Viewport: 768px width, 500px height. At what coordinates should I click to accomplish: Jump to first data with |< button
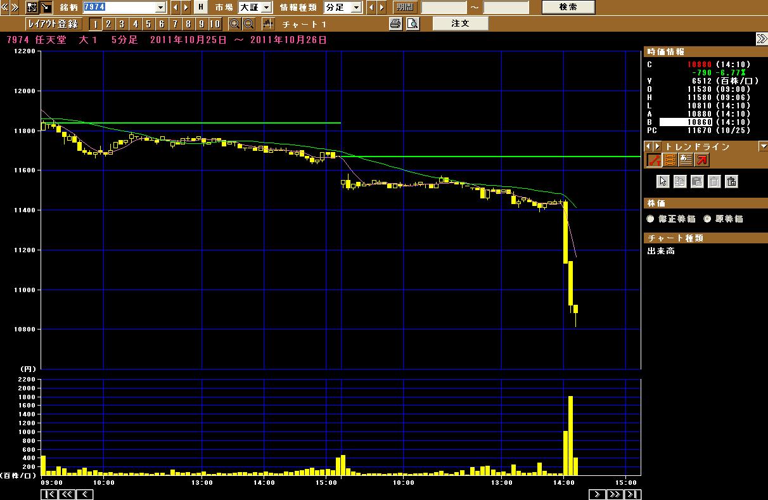(49, 495)
